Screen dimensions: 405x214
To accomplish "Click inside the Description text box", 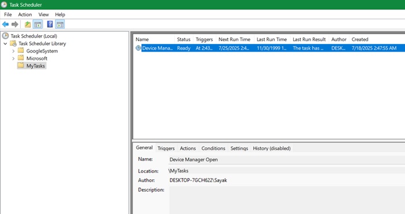I will 287,200.
